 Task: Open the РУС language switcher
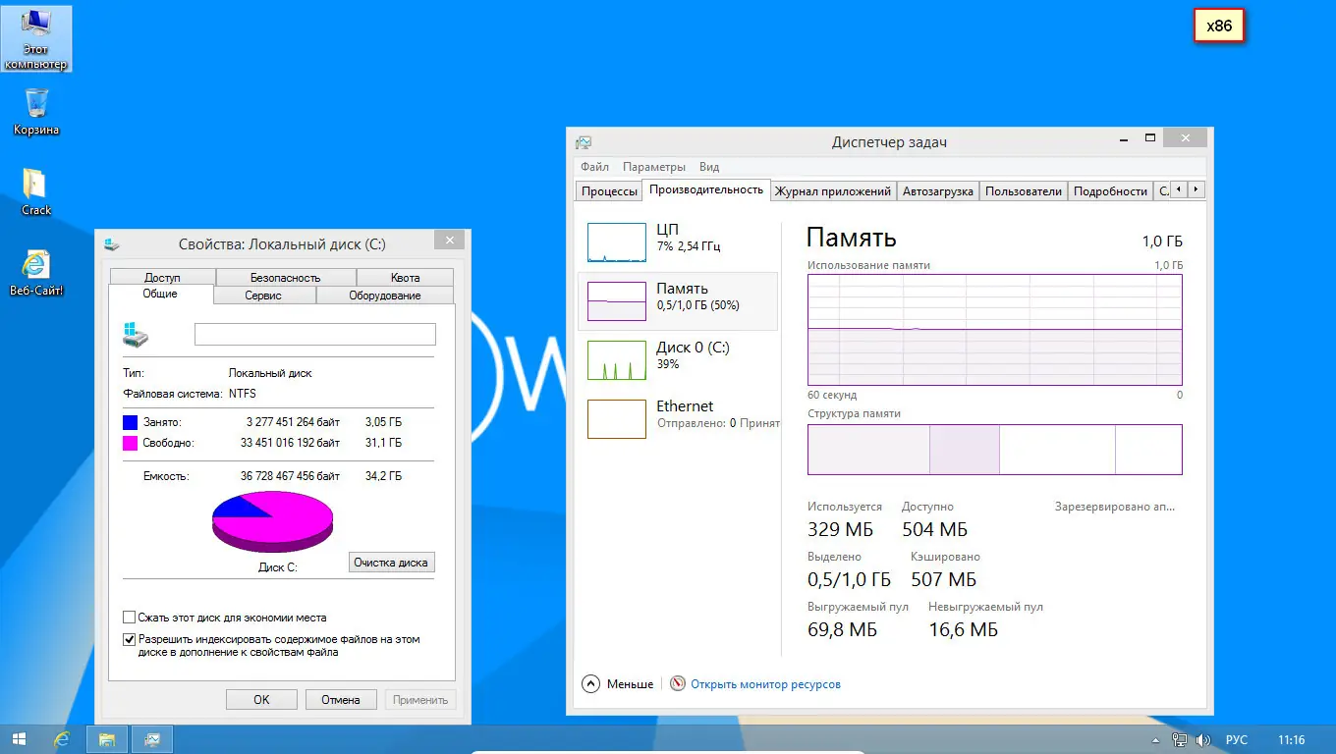1237,740
